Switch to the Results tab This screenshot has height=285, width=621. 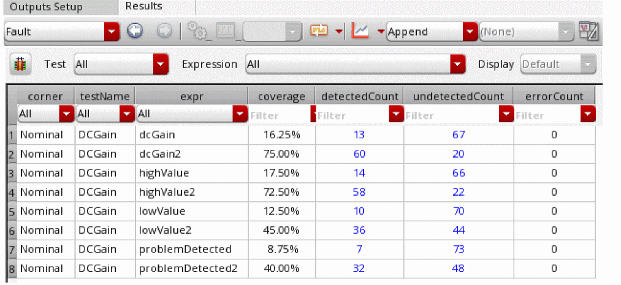pos(144,6)
